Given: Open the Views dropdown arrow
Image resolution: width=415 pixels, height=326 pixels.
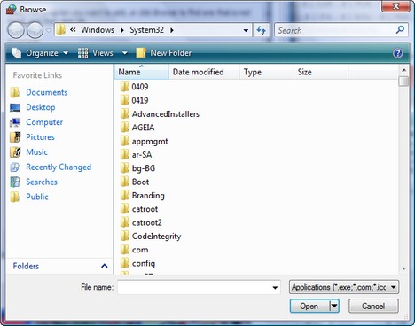Looking at the screenshot, I should coord(125,53).
